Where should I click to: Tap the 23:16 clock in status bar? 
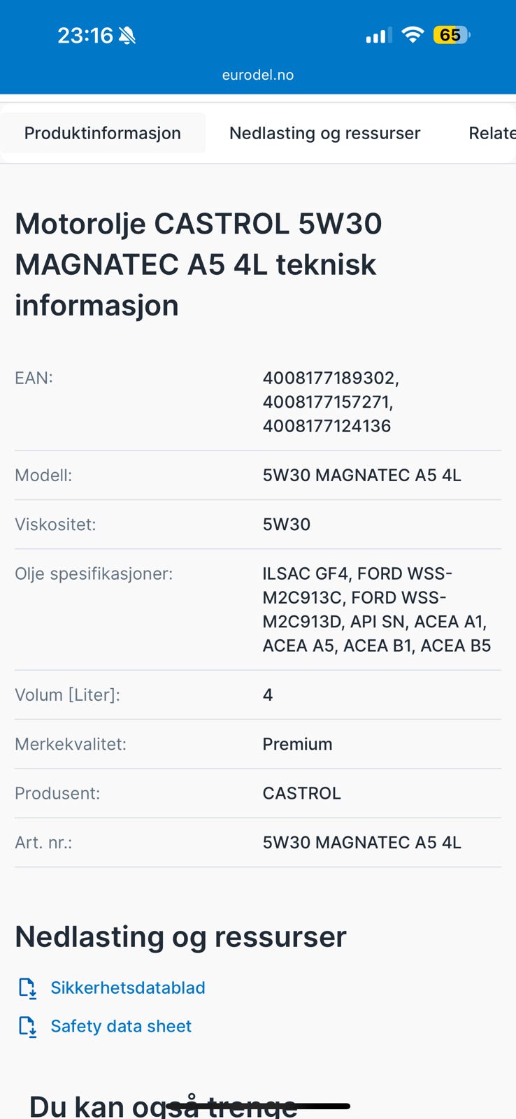coord(85,36)
